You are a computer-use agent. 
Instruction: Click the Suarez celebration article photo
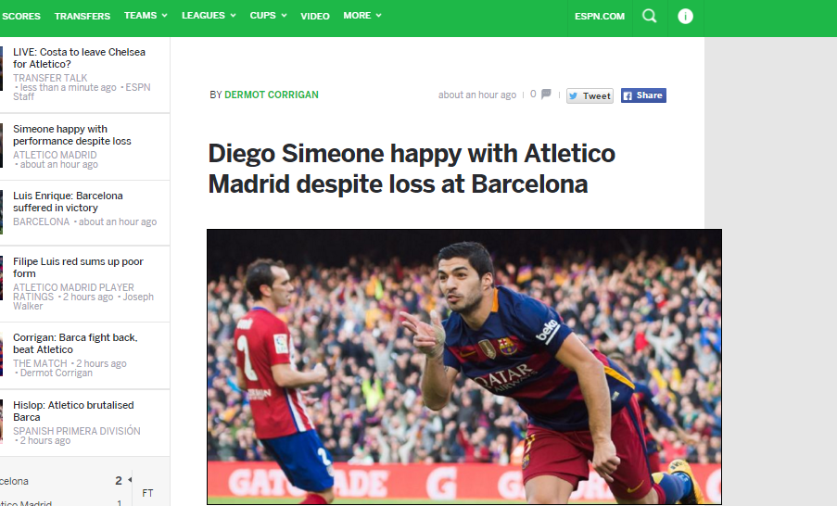tap(464, 367)
